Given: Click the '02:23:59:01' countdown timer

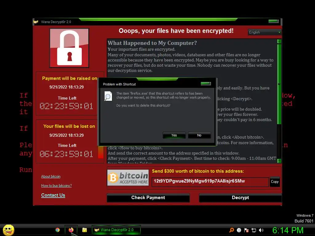Looking at the screenshot, I should click(66, 106).
